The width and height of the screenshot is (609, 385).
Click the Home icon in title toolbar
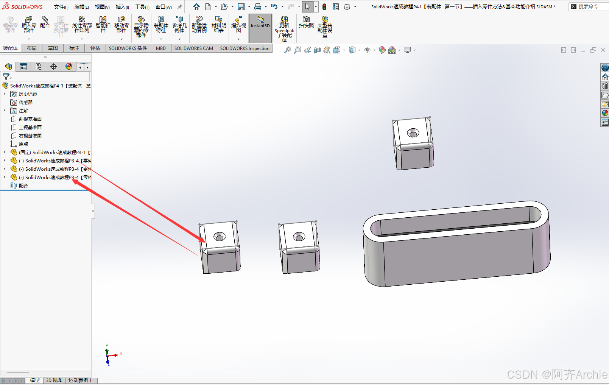[x=196, y=7]
